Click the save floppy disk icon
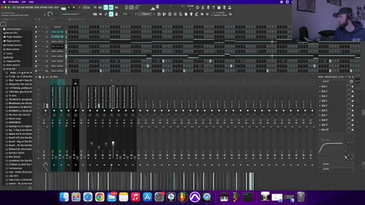The height and width of the screenshot is (205, 365). [219, 7]
